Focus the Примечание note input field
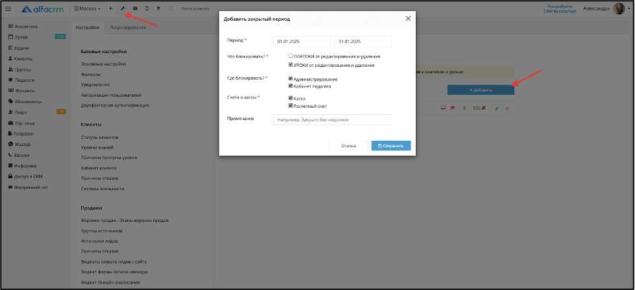 [x=333, y=119]
